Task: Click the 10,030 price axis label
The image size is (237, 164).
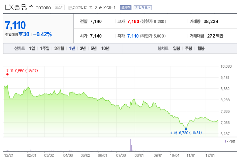Action: (x=226, y=66)
